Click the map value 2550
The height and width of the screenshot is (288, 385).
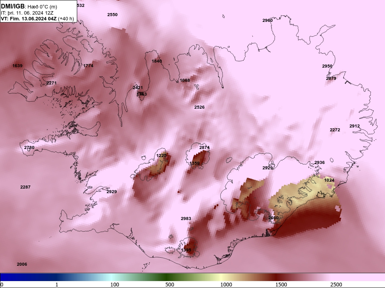point(112,15)
